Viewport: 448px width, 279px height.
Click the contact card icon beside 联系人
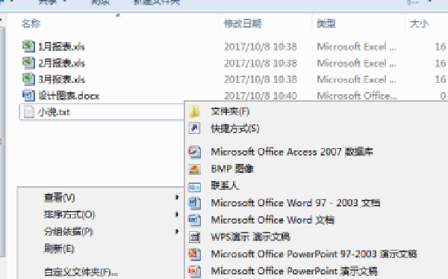tap(194, 187)
